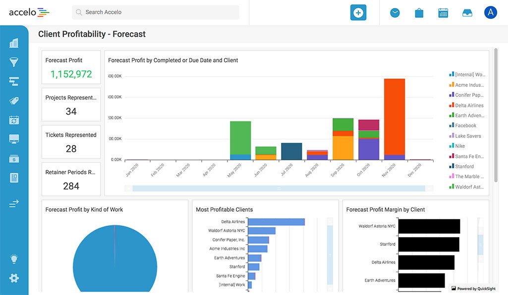The height and width of the screenshot is (295, 508).
Task: Click the Earth Adventures legend entry
Action: (x=467, y=115)
